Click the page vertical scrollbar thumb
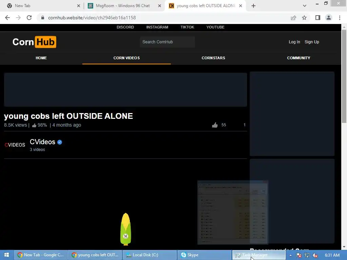Image resolution: width=347 pixels, height=260 pixels. click(x=344, y=76)
